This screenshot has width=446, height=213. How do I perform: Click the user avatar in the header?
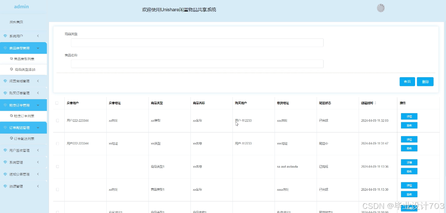pyautogui.click(x=381, y=8)
